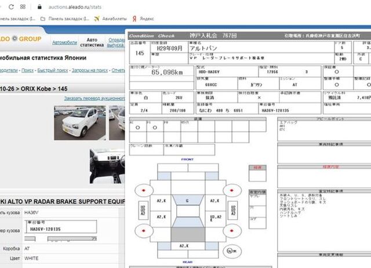
Task: Open the second car exterior thumbnail
Action: point(117,123)
